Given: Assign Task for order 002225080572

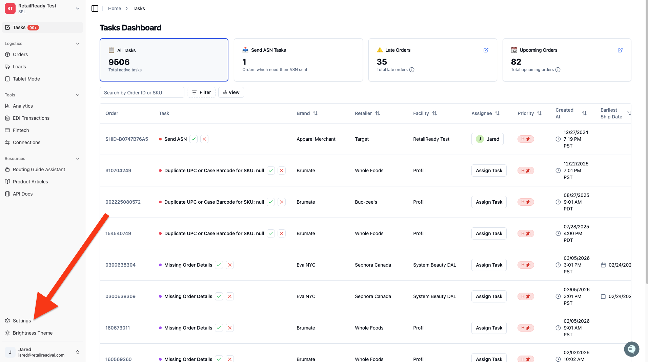Looking at the screenshot, I should click(489, 202).
